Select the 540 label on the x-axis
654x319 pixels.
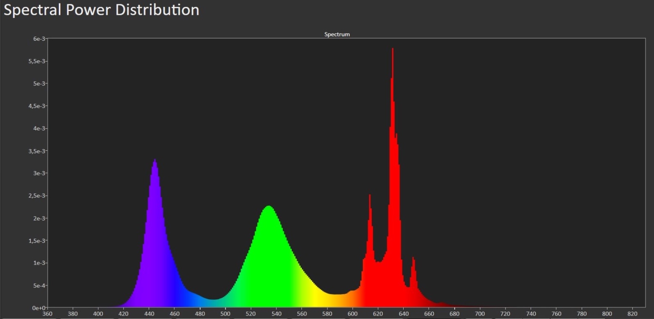pos(276,313)
